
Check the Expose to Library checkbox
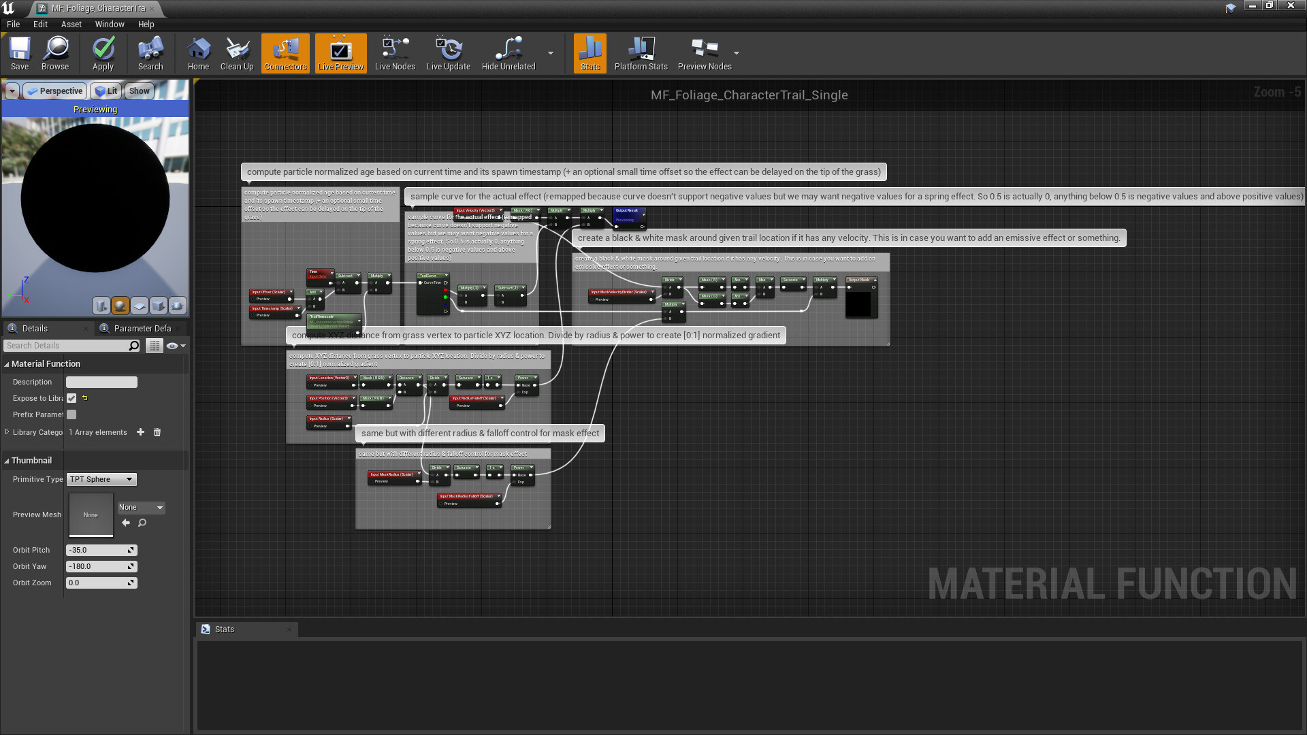(x=71, y=398)
